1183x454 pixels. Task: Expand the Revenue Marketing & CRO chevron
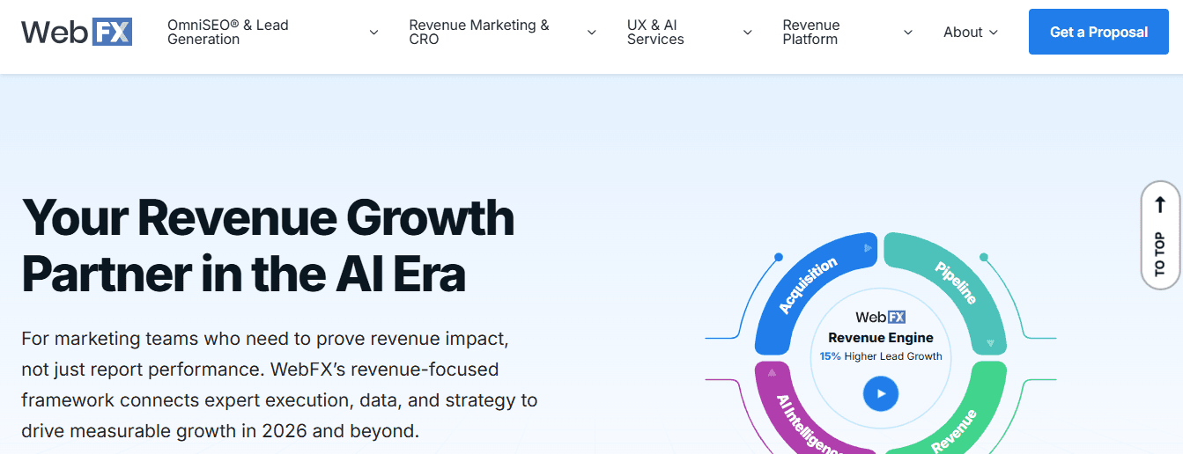(591, 33)
